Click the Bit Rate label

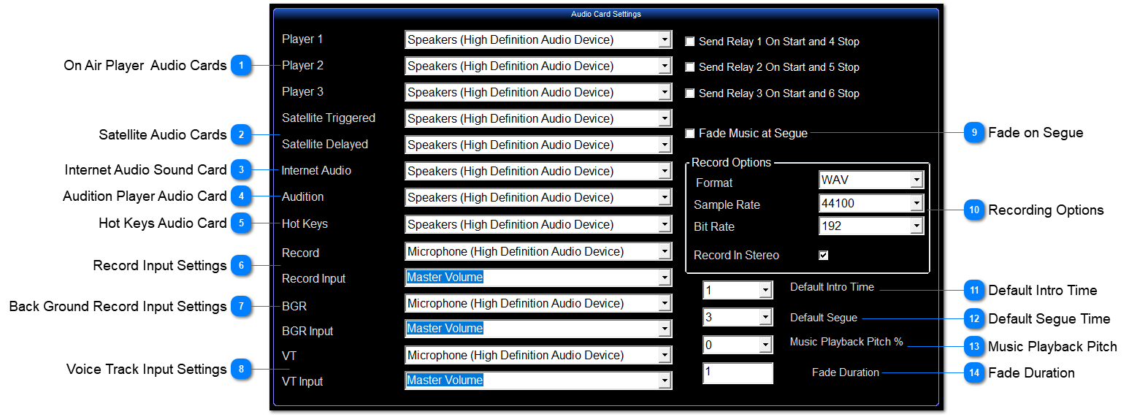tap(714, 227)
